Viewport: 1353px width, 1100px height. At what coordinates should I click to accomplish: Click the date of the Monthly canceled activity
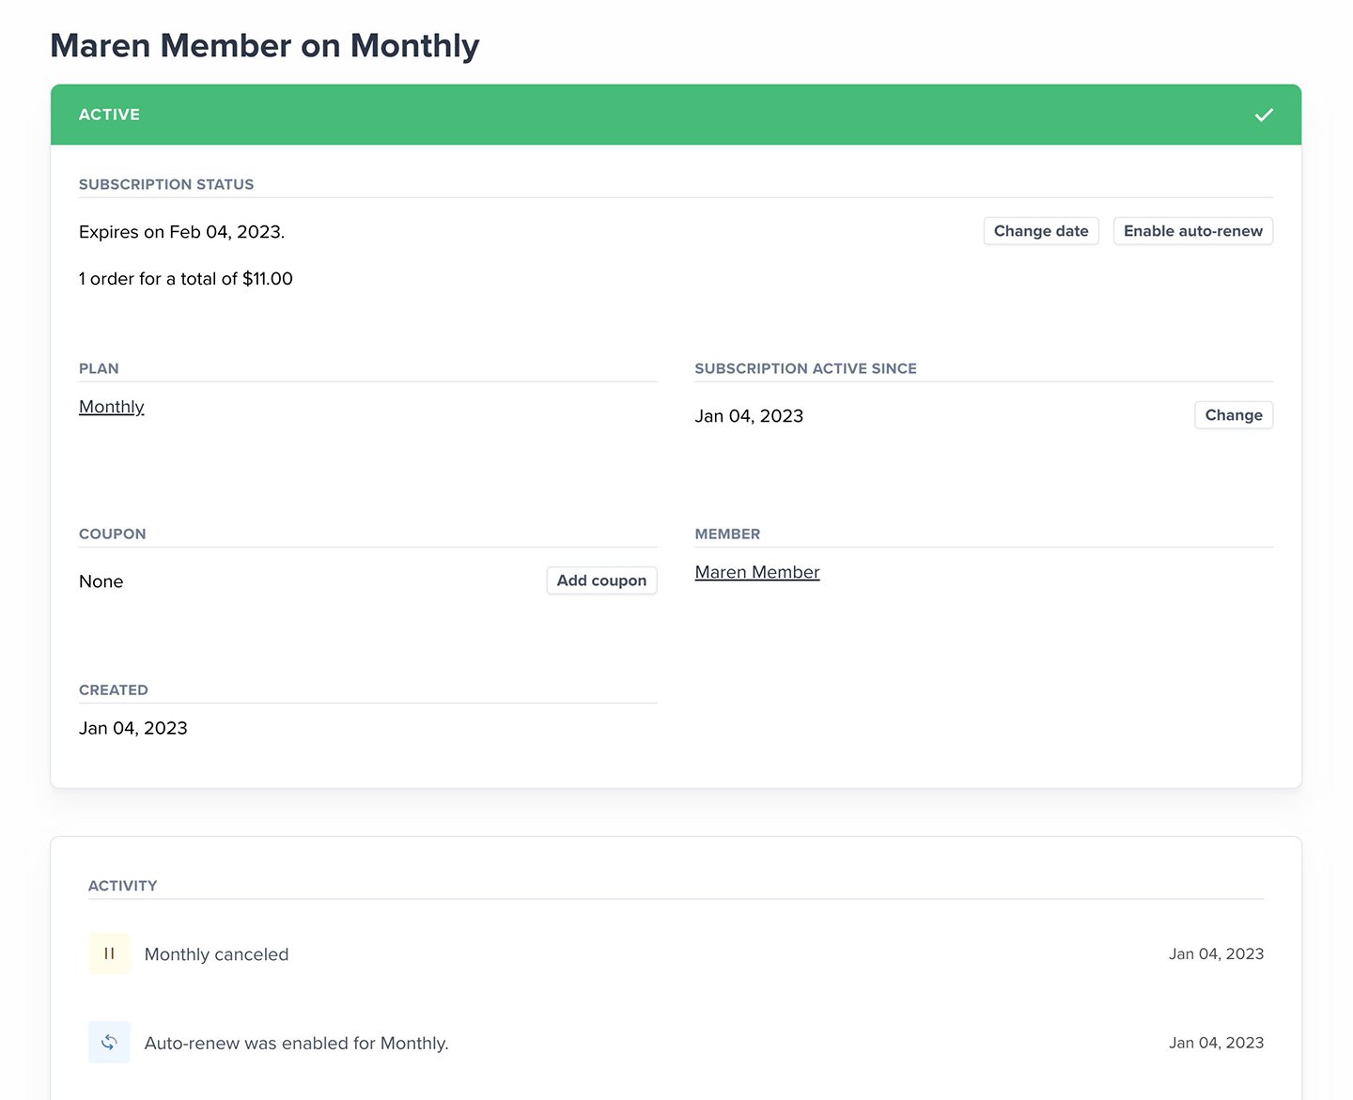point(1216,954)
